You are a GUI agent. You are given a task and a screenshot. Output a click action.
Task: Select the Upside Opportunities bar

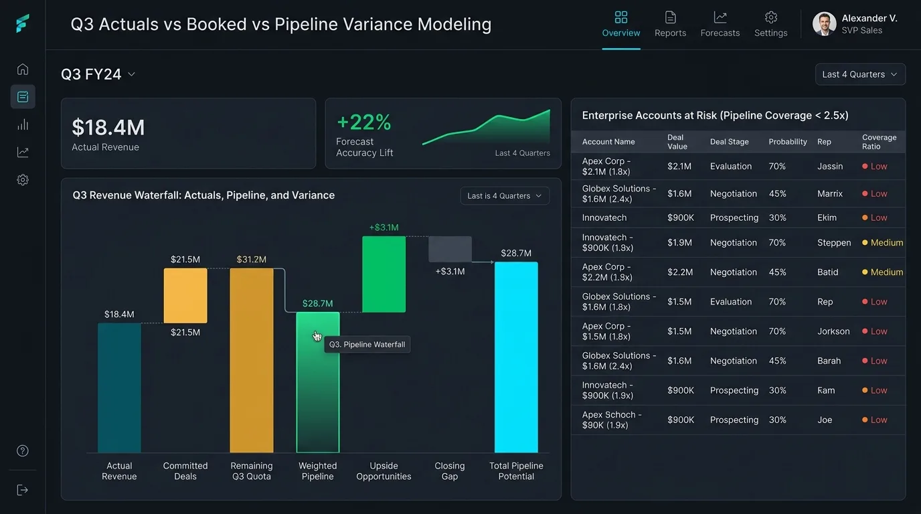(384, 274)
